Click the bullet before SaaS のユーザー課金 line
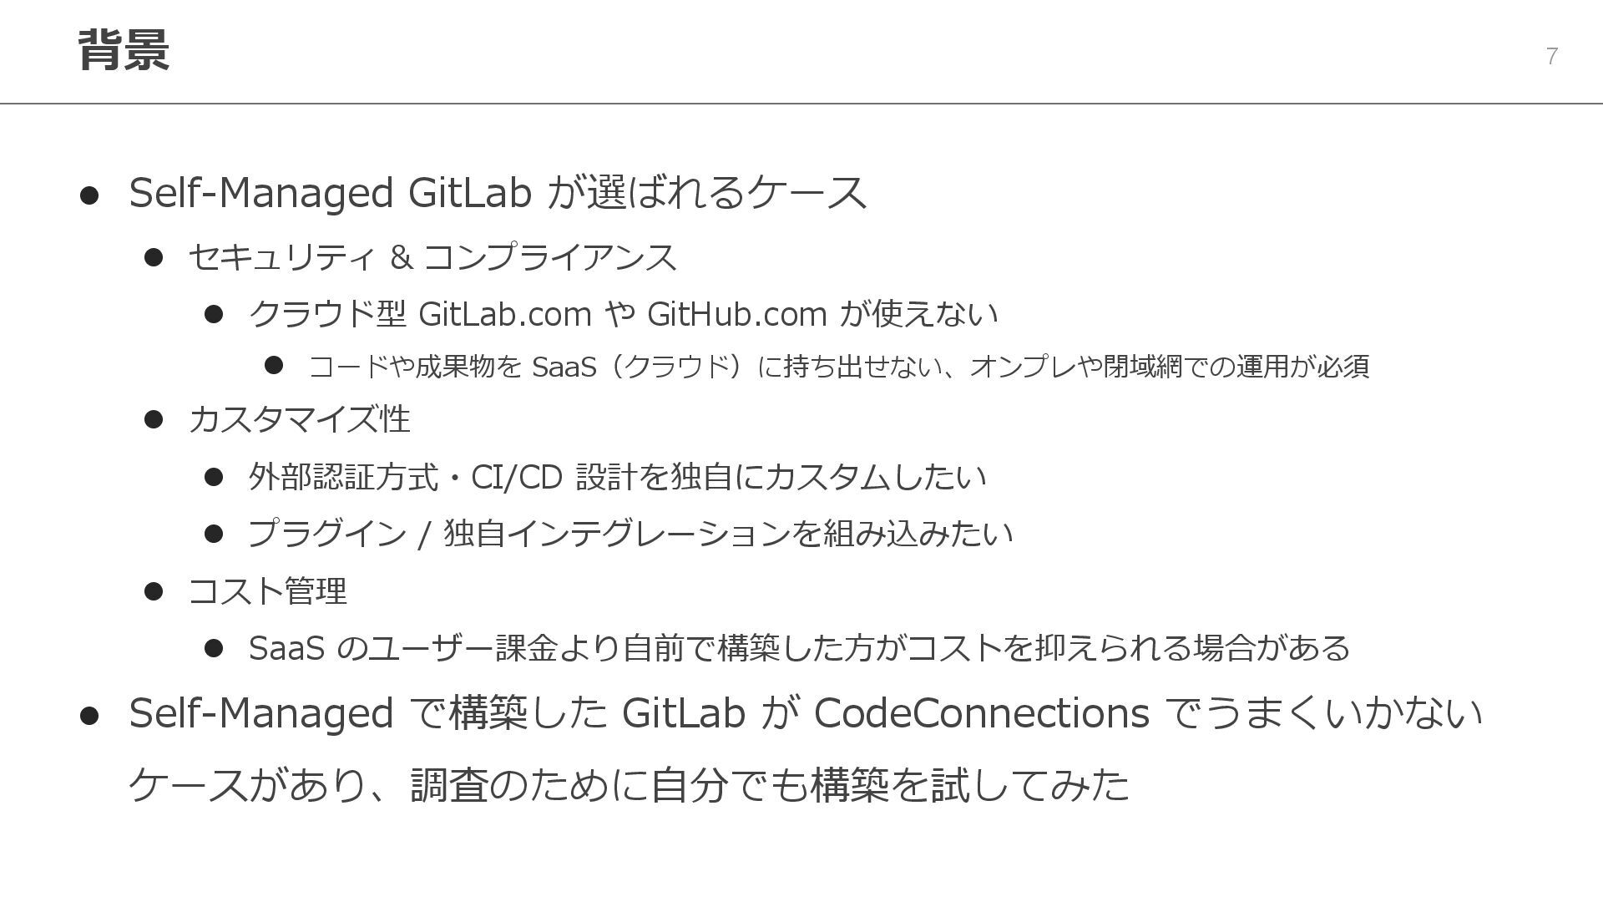The width and height of the screenshot is (1603, 902). (214, 648)
